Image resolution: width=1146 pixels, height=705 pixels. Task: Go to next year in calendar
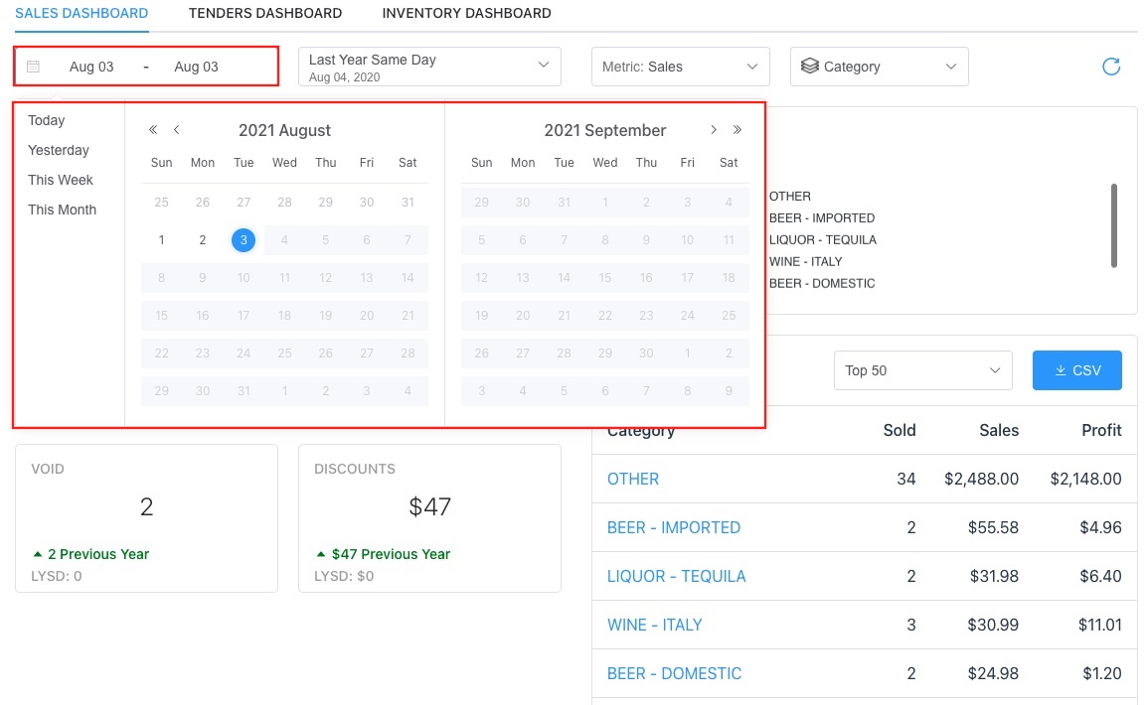pos(737,130)
